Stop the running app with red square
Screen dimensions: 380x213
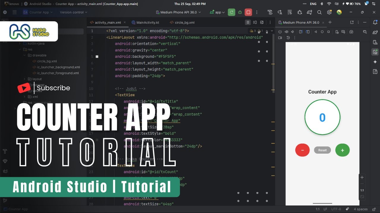click(x=248, y=12)
